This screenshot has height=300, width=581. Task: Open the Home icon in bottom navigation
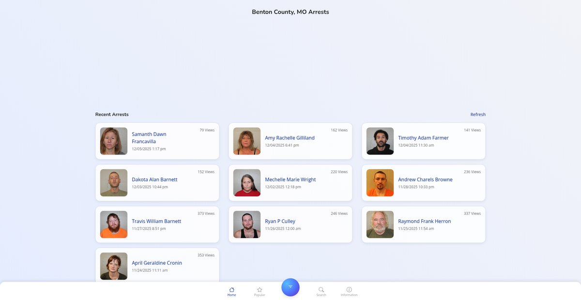[x=232, y=289]
